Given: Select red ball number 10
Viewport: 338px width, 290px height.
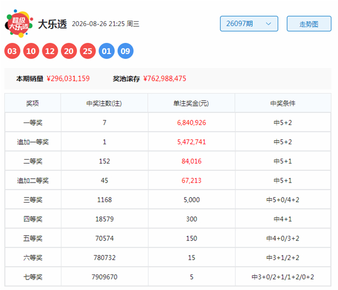Looking at the screenshot, I should coord(31,51).
